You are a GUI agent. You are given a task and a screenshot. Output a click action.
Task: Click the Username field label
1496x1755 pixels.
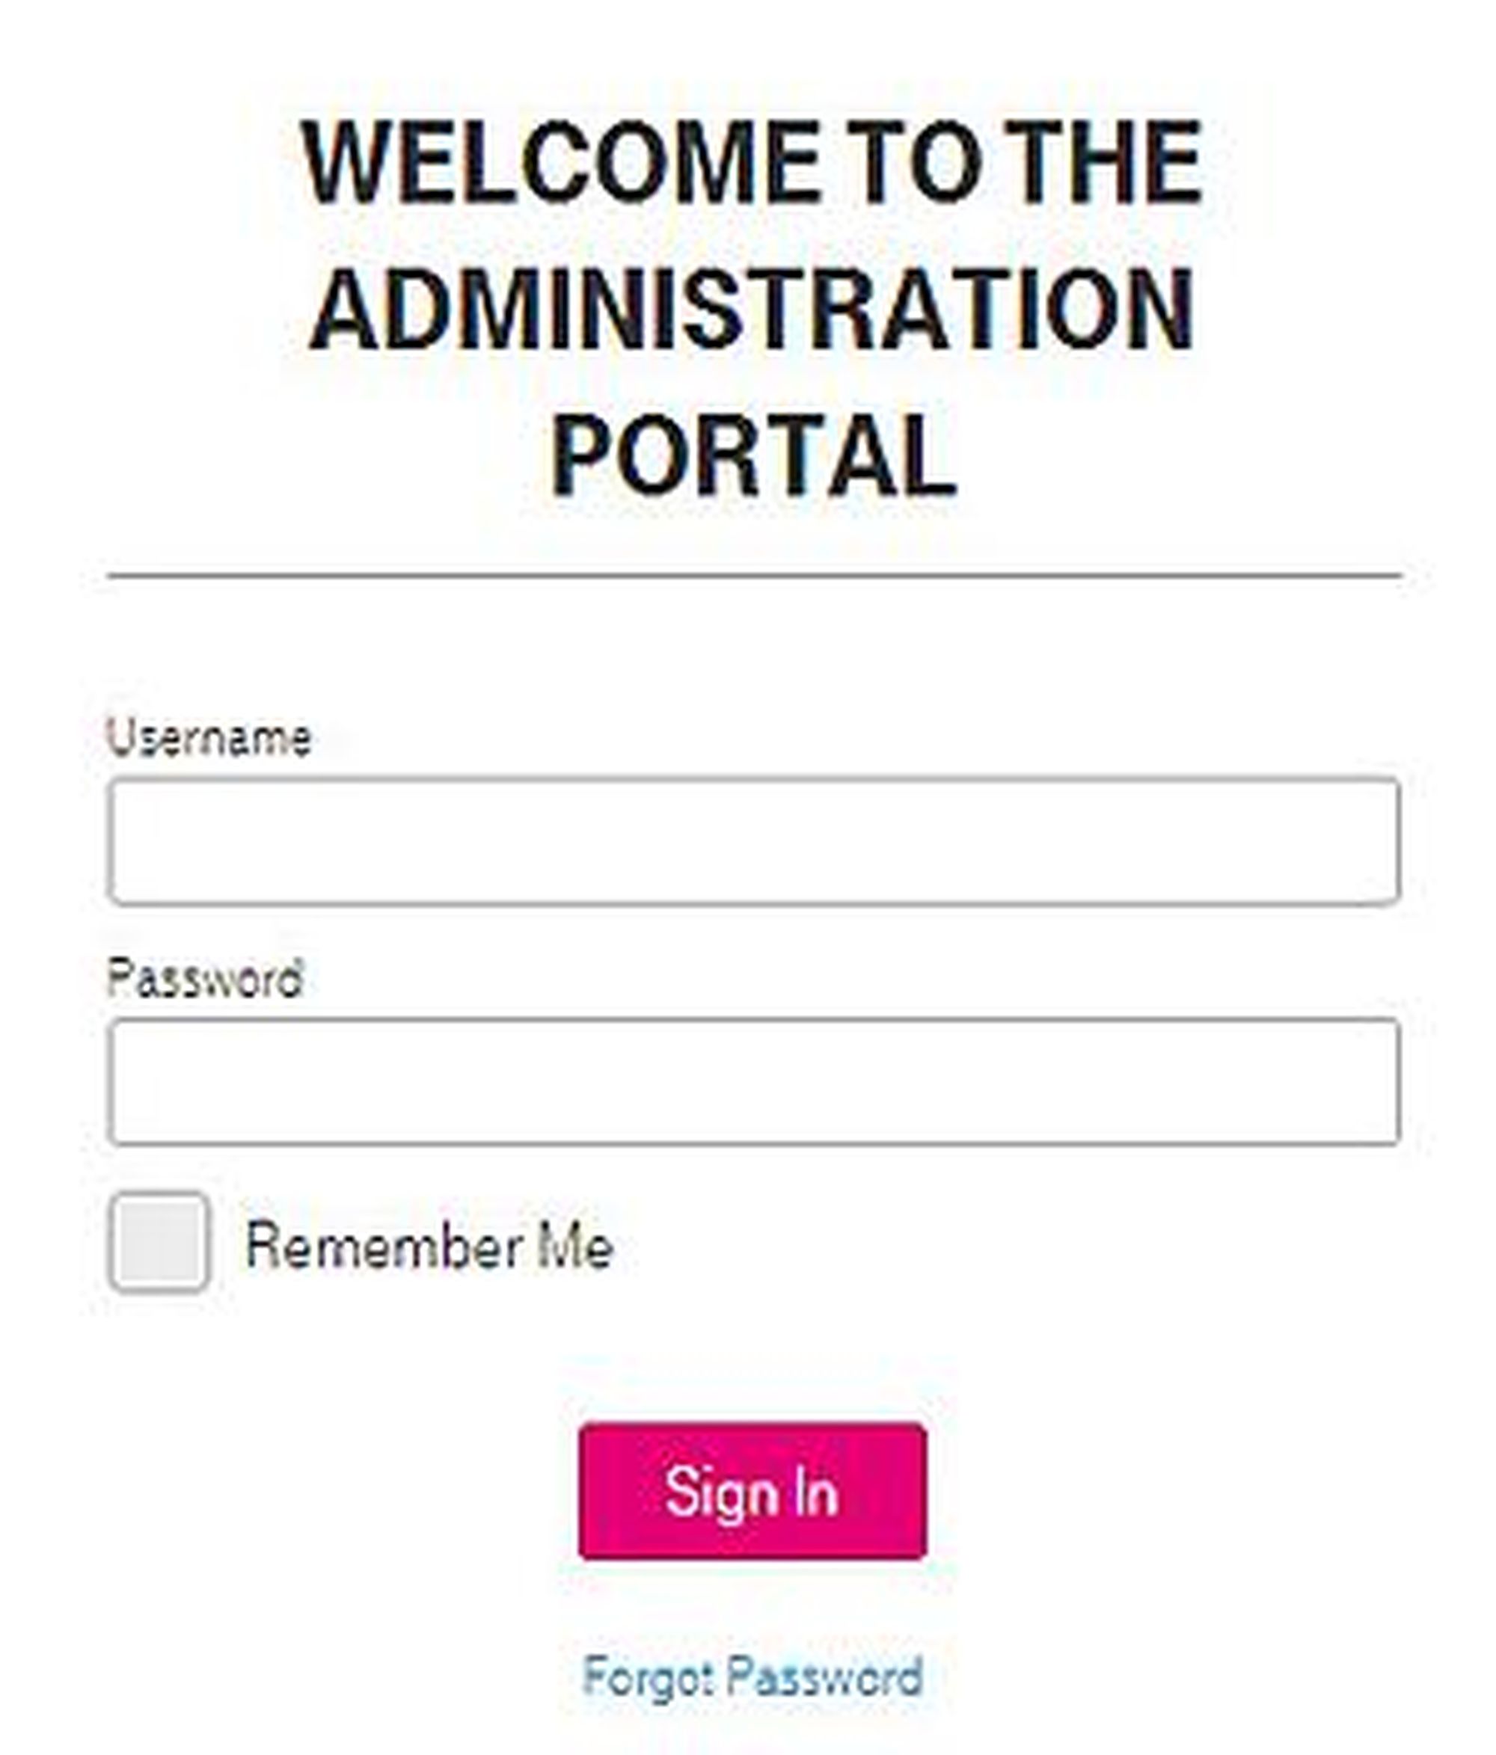coord(209,738)
